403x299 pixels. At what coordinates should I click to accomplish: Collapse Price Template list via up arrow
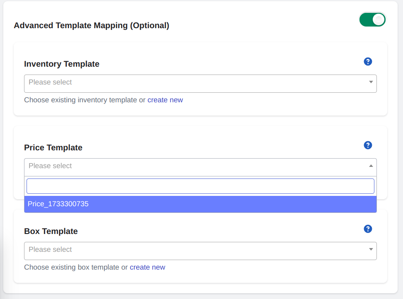(371, 166)
